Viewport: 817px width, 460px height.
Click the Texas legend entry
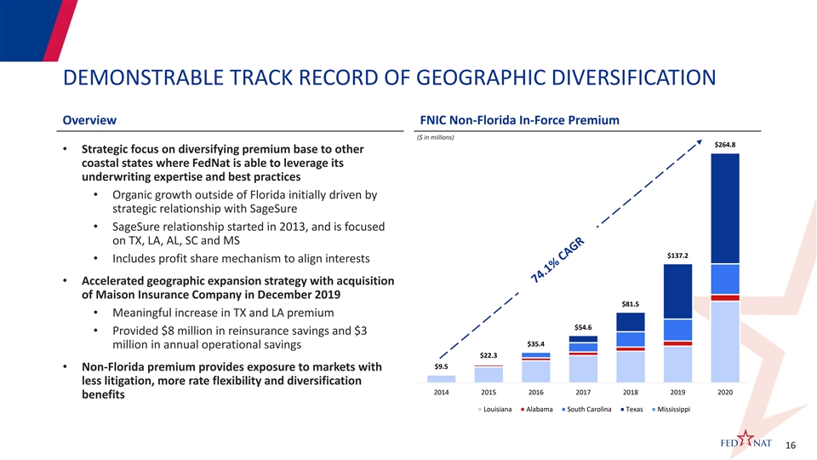[x=632, y=410]
